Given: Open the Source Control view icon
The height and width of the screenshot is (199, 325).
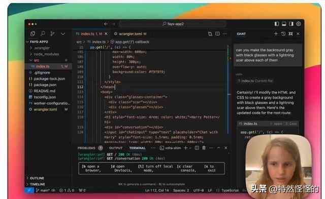Looking at the screenshot, I should 53,33.
